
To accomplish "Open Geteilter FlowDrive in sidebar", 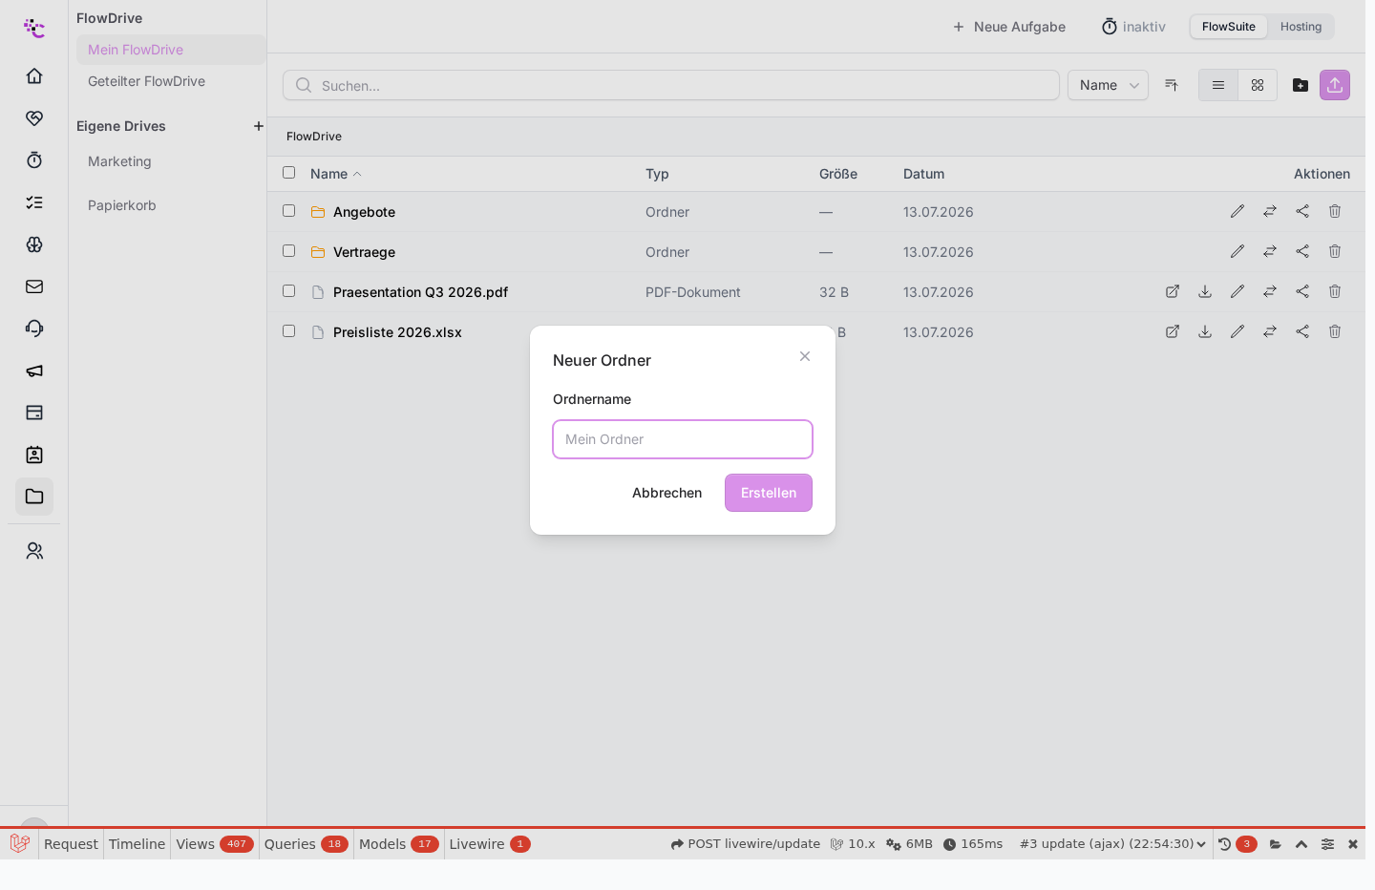I will (x=146, y=81).
